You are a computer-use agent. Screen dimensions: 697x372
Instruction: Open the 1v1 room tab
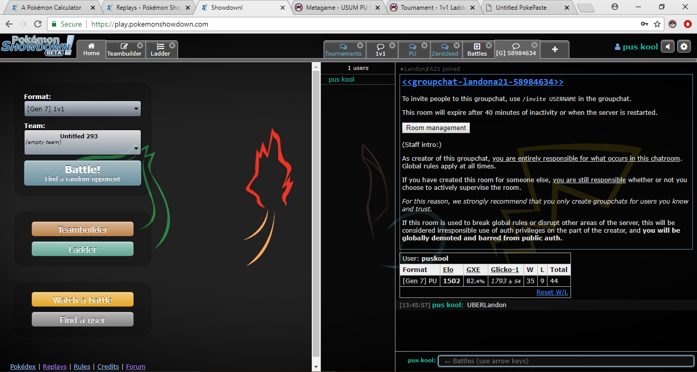click(x=380, y=49)
